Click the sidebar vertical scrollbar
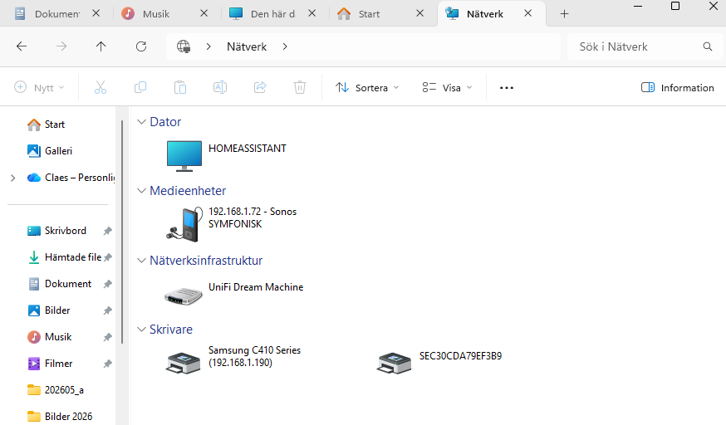Image resolution: width=726 pixels, height=425 pixels. coord(122,232)
